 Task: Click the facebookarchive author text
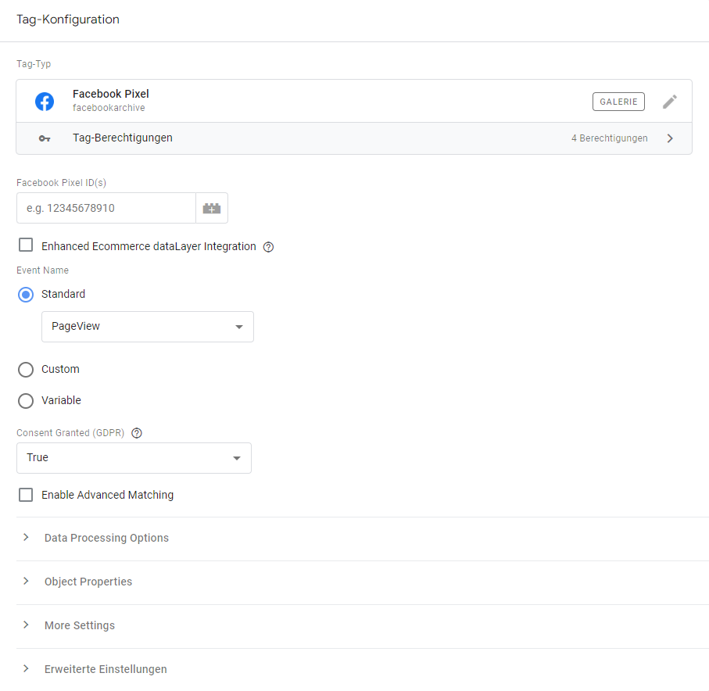click(109, 108)
